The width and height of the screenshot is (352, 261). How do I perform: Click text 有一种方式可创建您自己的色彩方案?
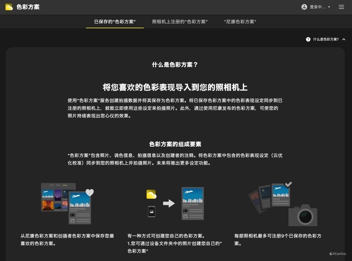point(166,236)
